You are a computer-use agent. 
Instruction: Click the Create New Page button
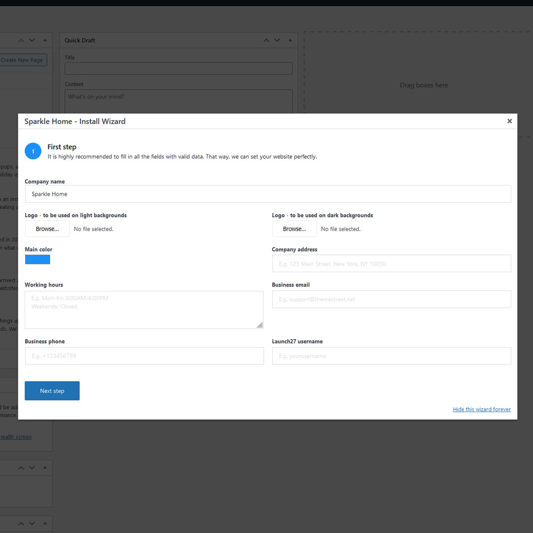[x=22, y=60]
